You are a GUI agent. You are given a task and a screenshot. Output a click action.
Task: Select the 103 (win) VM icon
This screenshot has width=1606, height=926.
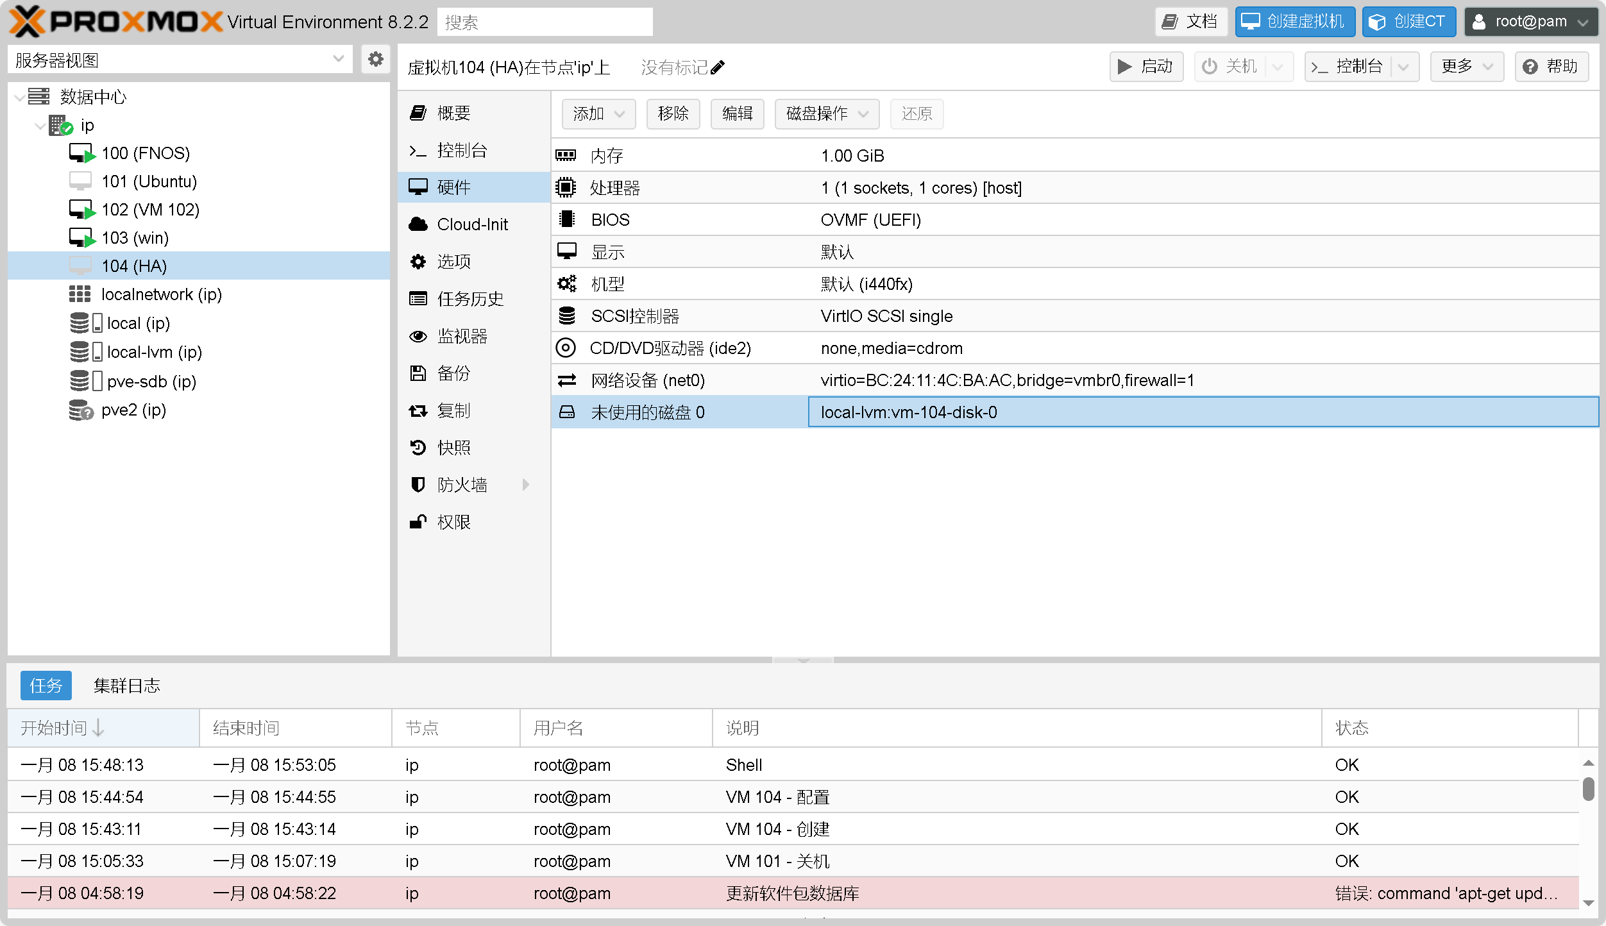click(82, 238)
